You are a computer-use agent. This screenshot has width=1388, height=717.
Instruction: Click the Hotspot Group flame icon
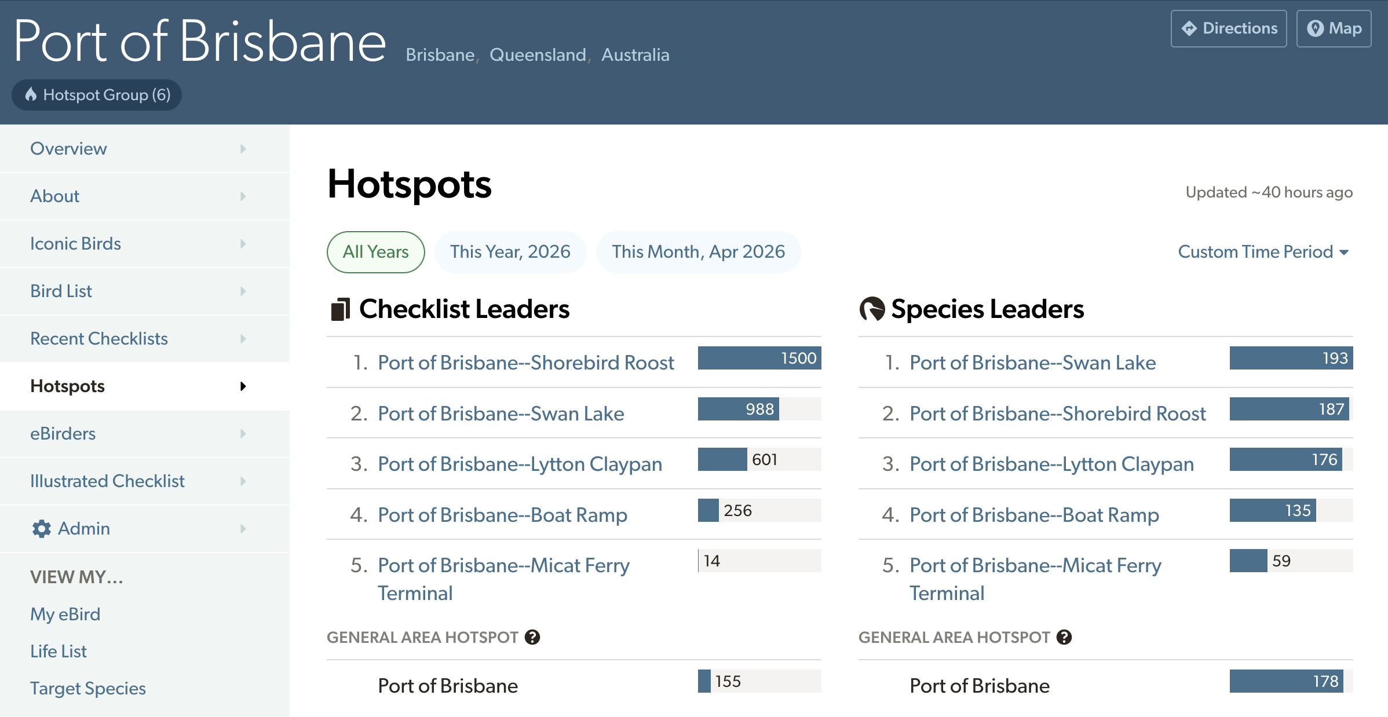[x=31, y=94]
